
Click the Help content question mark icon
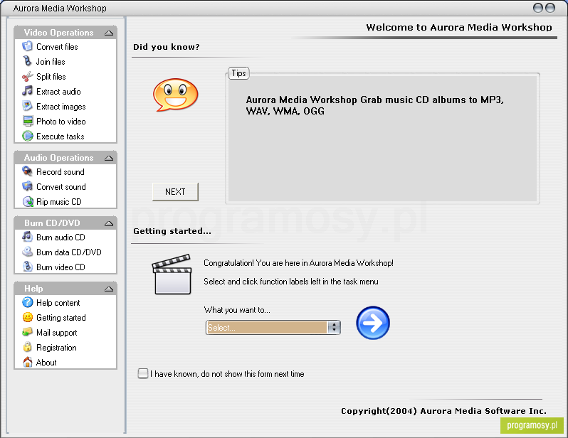pos(28,302)
